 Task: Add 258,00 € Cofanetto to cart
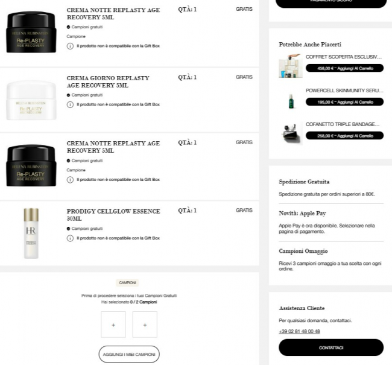click(x=344, y=136)
